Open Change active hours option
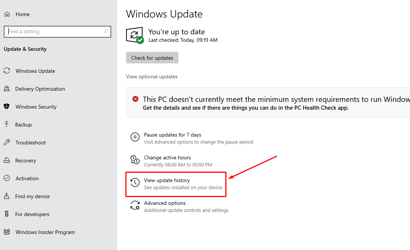 click(x=168, y=158)
